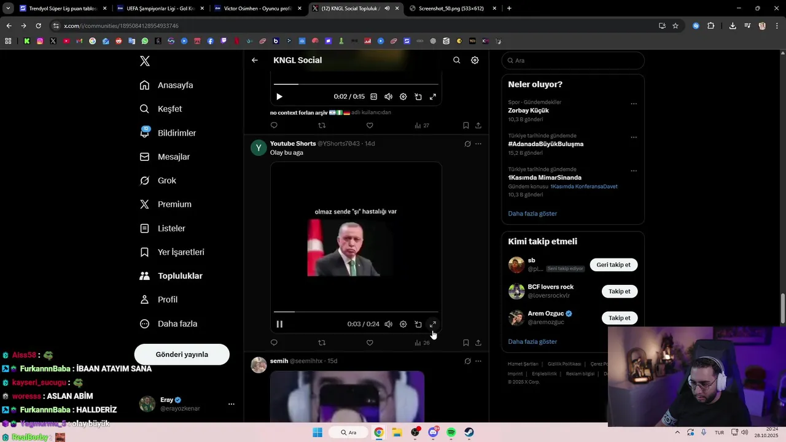
Task: Like the forlan arşiv post
Action: click(370, 125)
